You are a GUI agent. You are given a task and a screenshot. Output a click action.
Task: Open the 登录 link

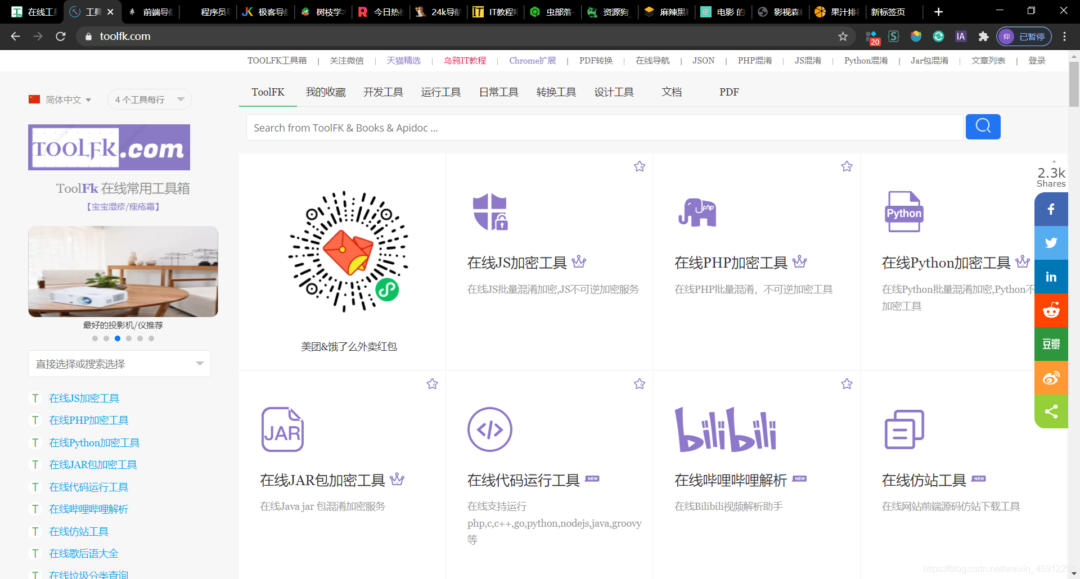tap(1037, 61)
